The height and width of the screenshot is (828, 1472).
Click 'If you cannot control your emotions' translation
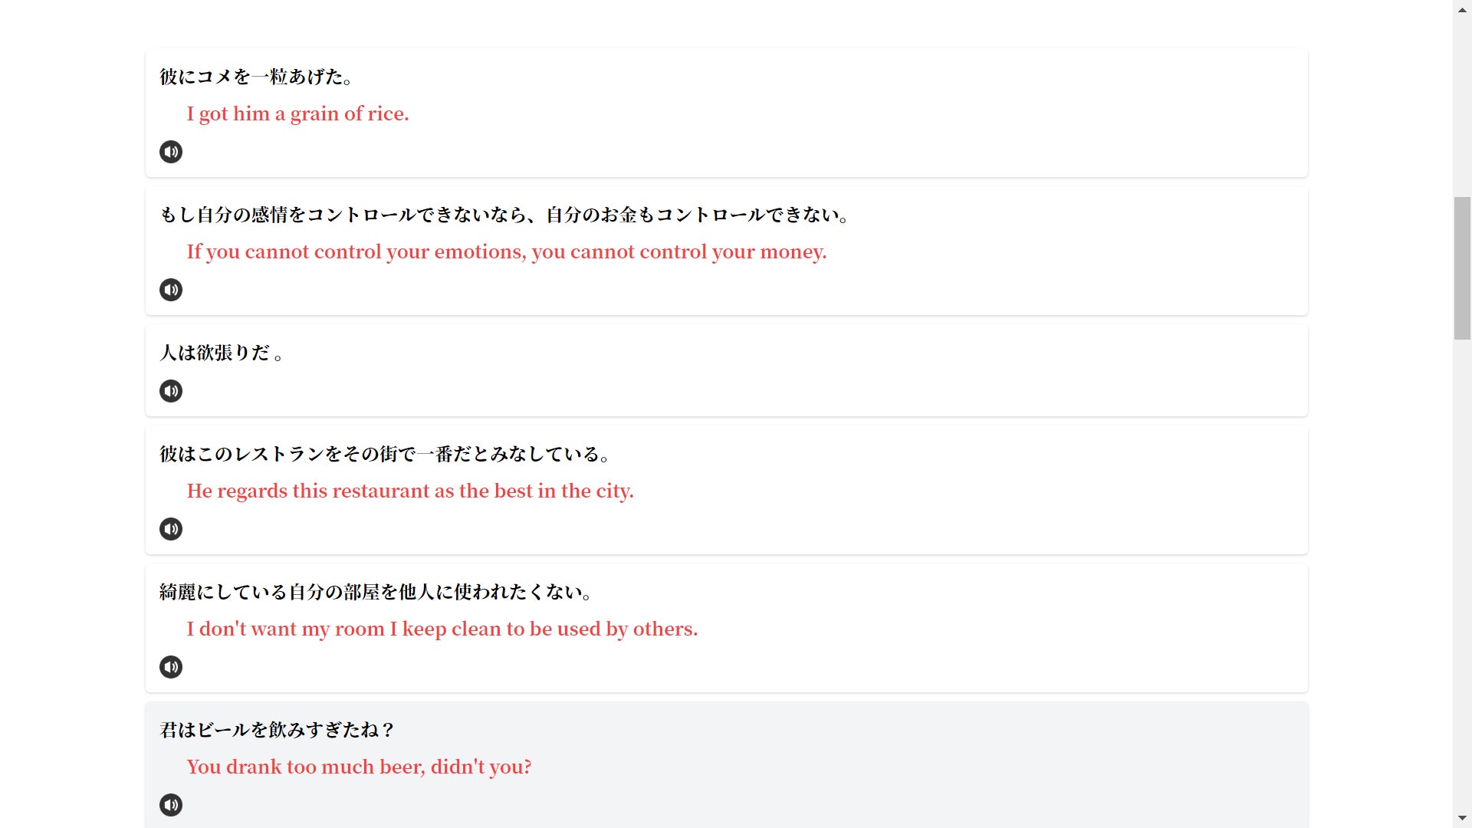[x=506, y=251]
